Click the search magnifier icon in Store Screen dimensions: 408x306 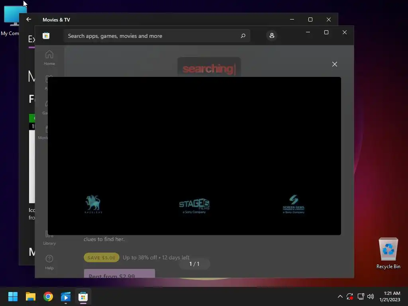tap(243, 36)
